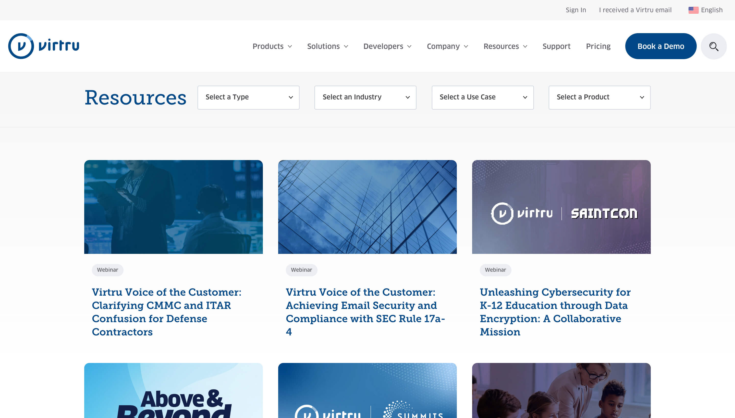This screenshot has height=418, width=735.
Task: Open the glass building webinar thumbnail
Action: click(x=367, y=207)
